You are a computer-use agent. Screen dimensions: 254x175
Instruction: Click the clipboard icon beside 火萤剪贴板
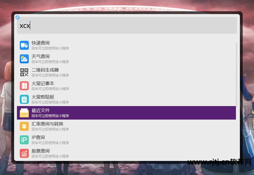pyautogui.click(x=24, y=99)
